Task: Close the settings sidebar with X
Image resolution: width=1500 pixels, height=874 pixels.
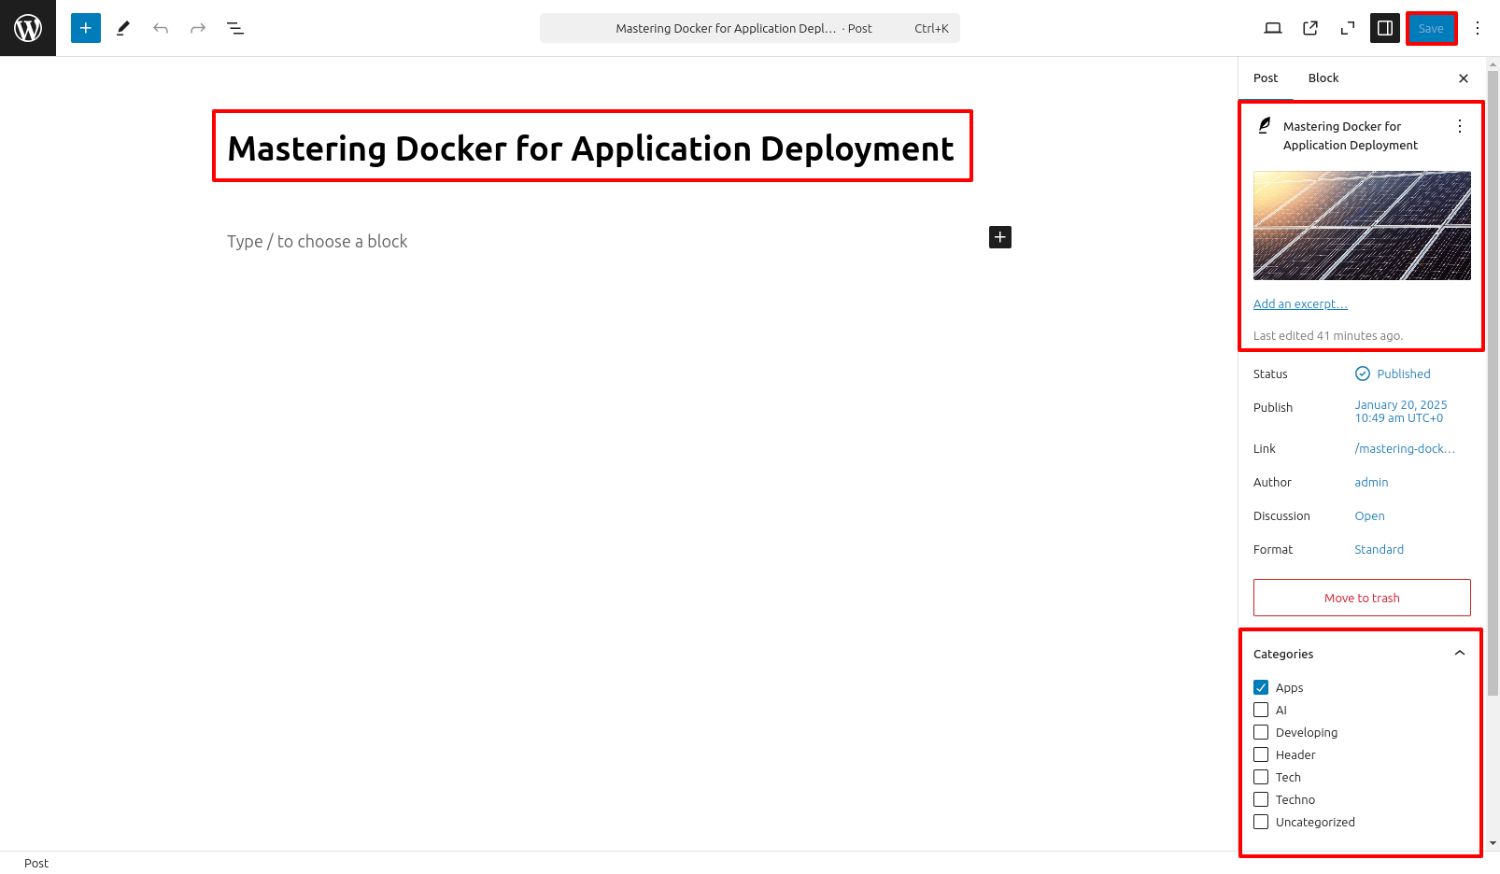Action: click(1464, 78)
